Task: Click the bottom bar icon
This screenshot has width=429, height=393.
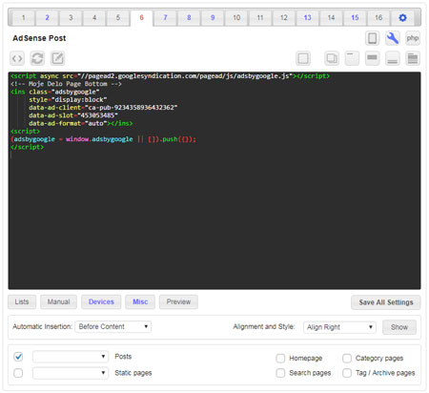Action: pos(393,58)
